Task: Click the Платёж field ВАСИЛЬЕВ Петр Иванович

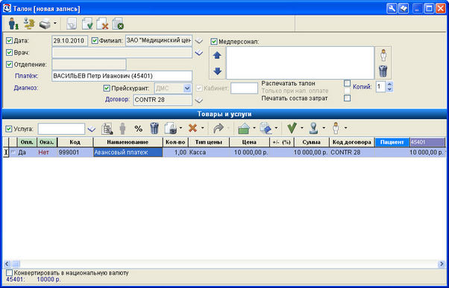Action: coord(122,77)
